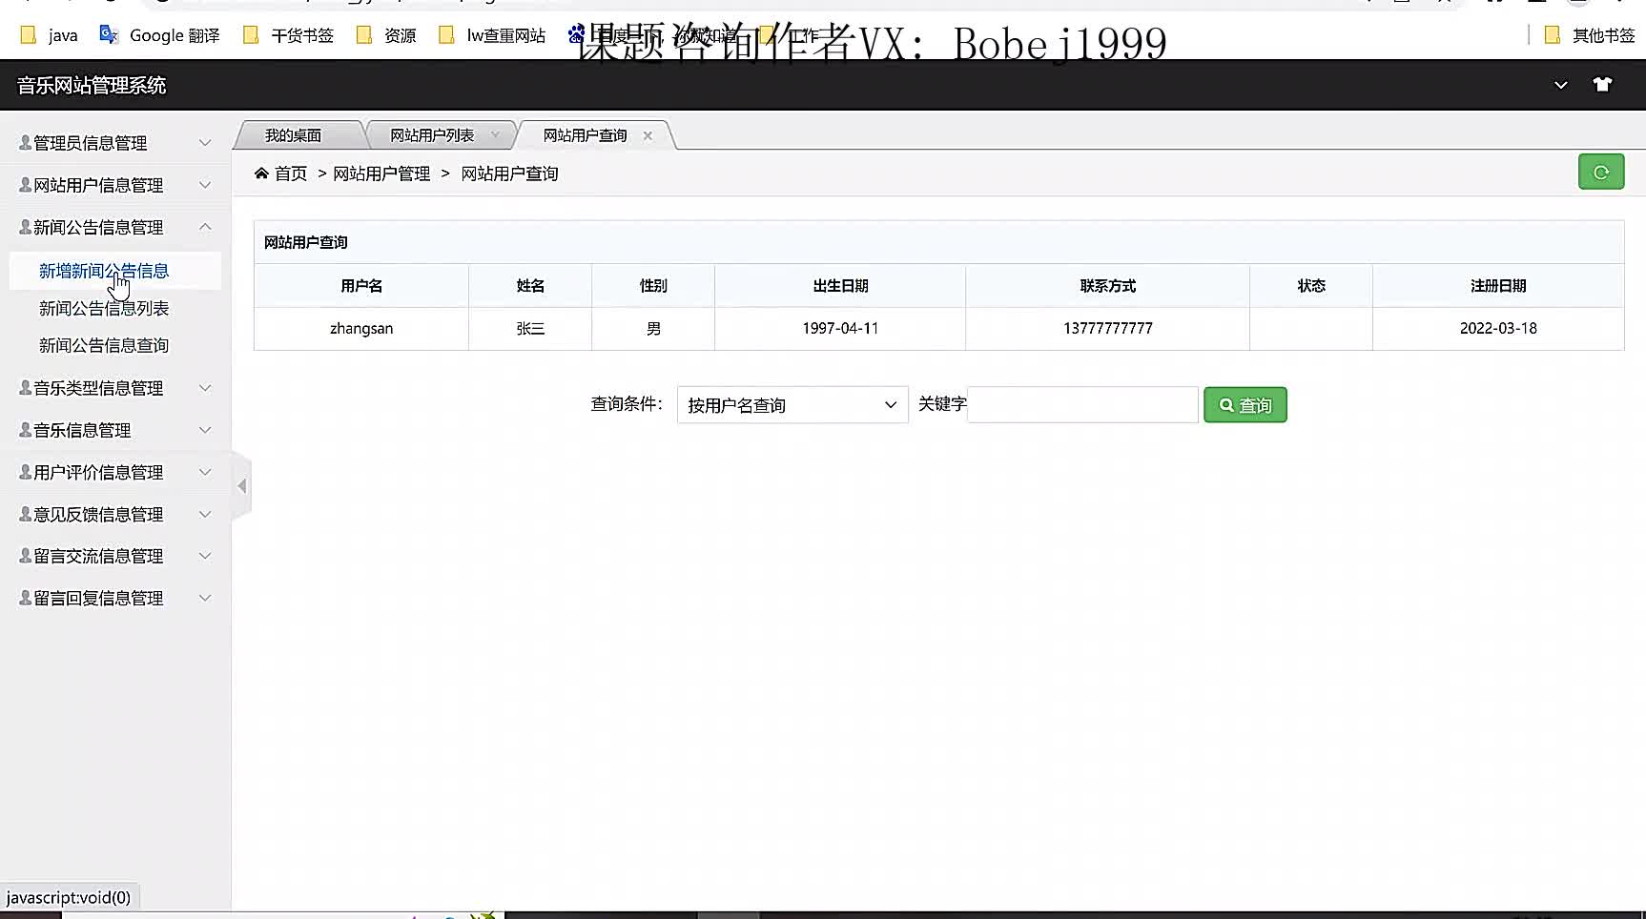Open the lw查重网站 bookmark folder
1646x919 pixels.
pos(492,35)
